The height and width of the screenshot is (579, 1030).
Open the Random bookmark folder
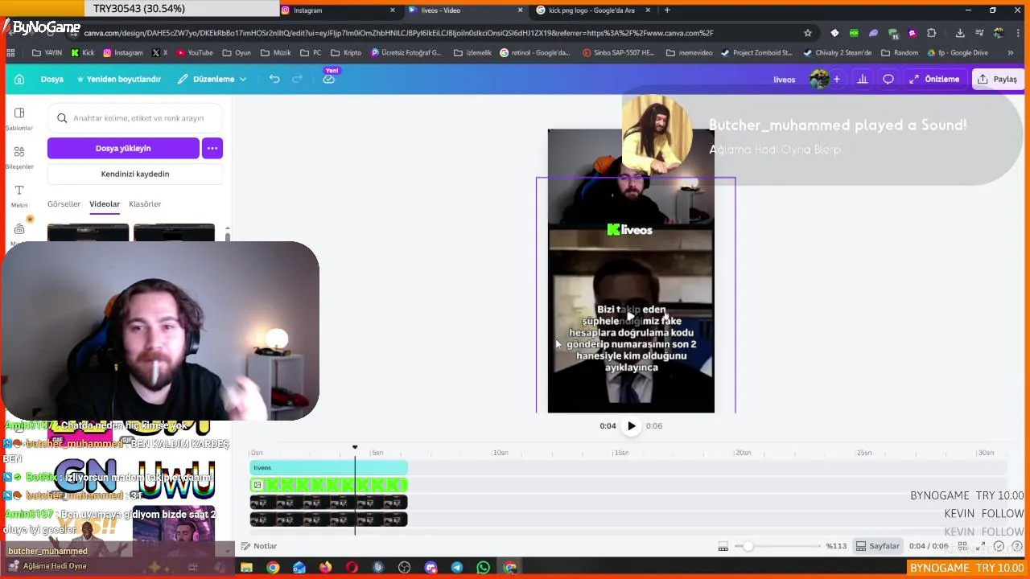tap(899, 53)
